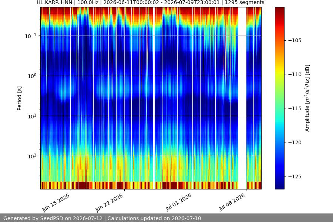Select the 'Jun 15 2026' x-axis label
333x222 pixels.
coord(56,203)
